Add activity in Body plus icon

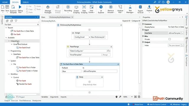[x=89, y=82]
